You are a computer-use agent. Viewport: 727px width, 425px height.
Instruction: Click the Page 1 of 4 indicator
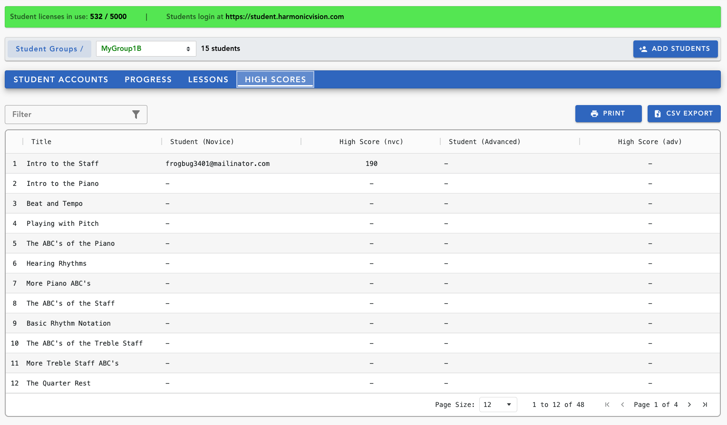[x=656, y=405]
